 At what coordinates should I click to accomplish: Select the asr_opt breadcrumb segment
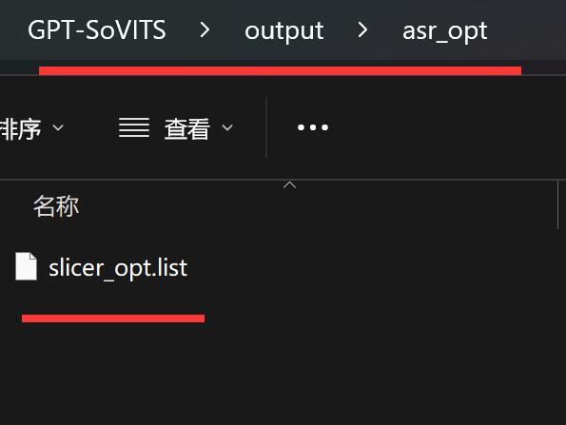445,31
